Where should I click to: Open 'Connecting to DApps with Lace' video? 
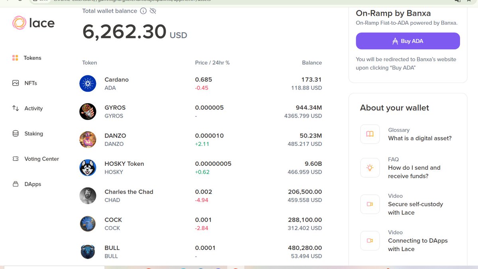click(418, 245)
